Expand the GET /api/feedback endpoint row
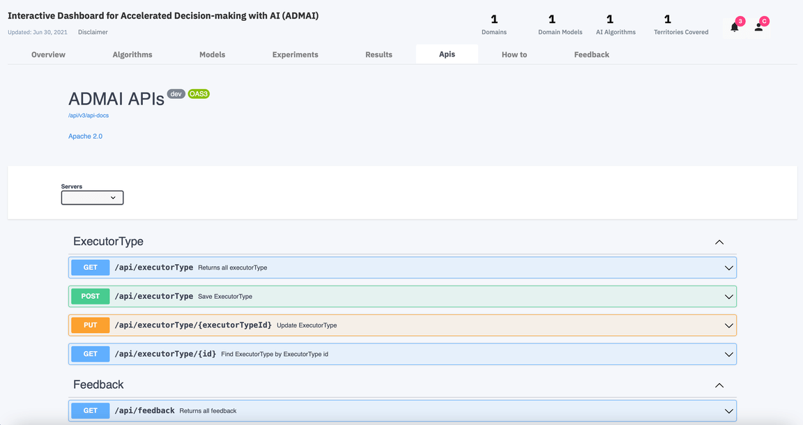The height and width of the screenshot is (425, 803). click(728, 410)
